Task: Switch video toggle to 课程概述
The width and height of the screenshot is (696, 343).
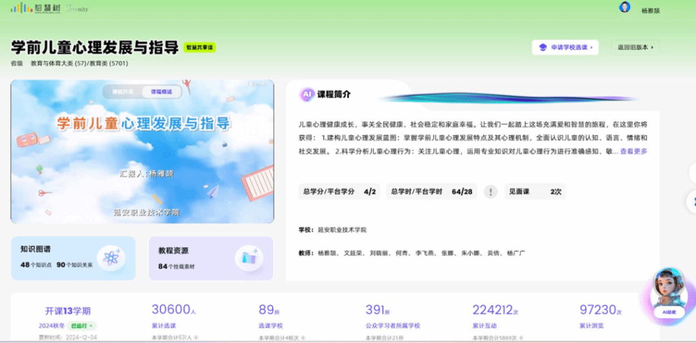Action: pyautogui.click(x=161, y=92)
